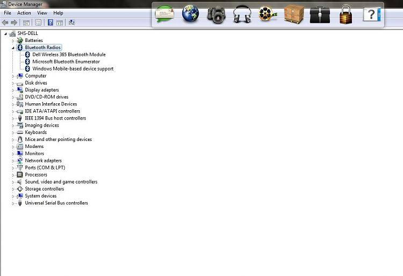Open the headphones music dock icon
The image size is (403, 276).
click(242, 15)
